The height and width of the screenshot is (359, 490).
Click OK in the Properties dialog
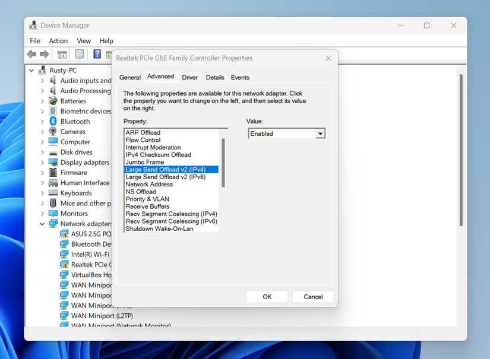[267, 297]
